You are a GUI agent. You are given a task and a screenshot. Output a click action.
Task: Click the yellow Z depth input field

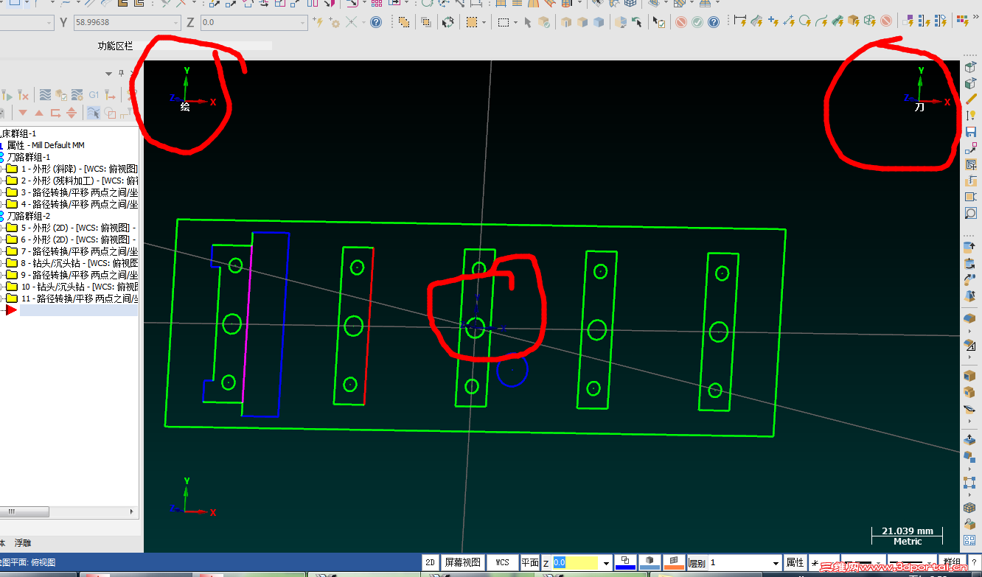point(576,563)
